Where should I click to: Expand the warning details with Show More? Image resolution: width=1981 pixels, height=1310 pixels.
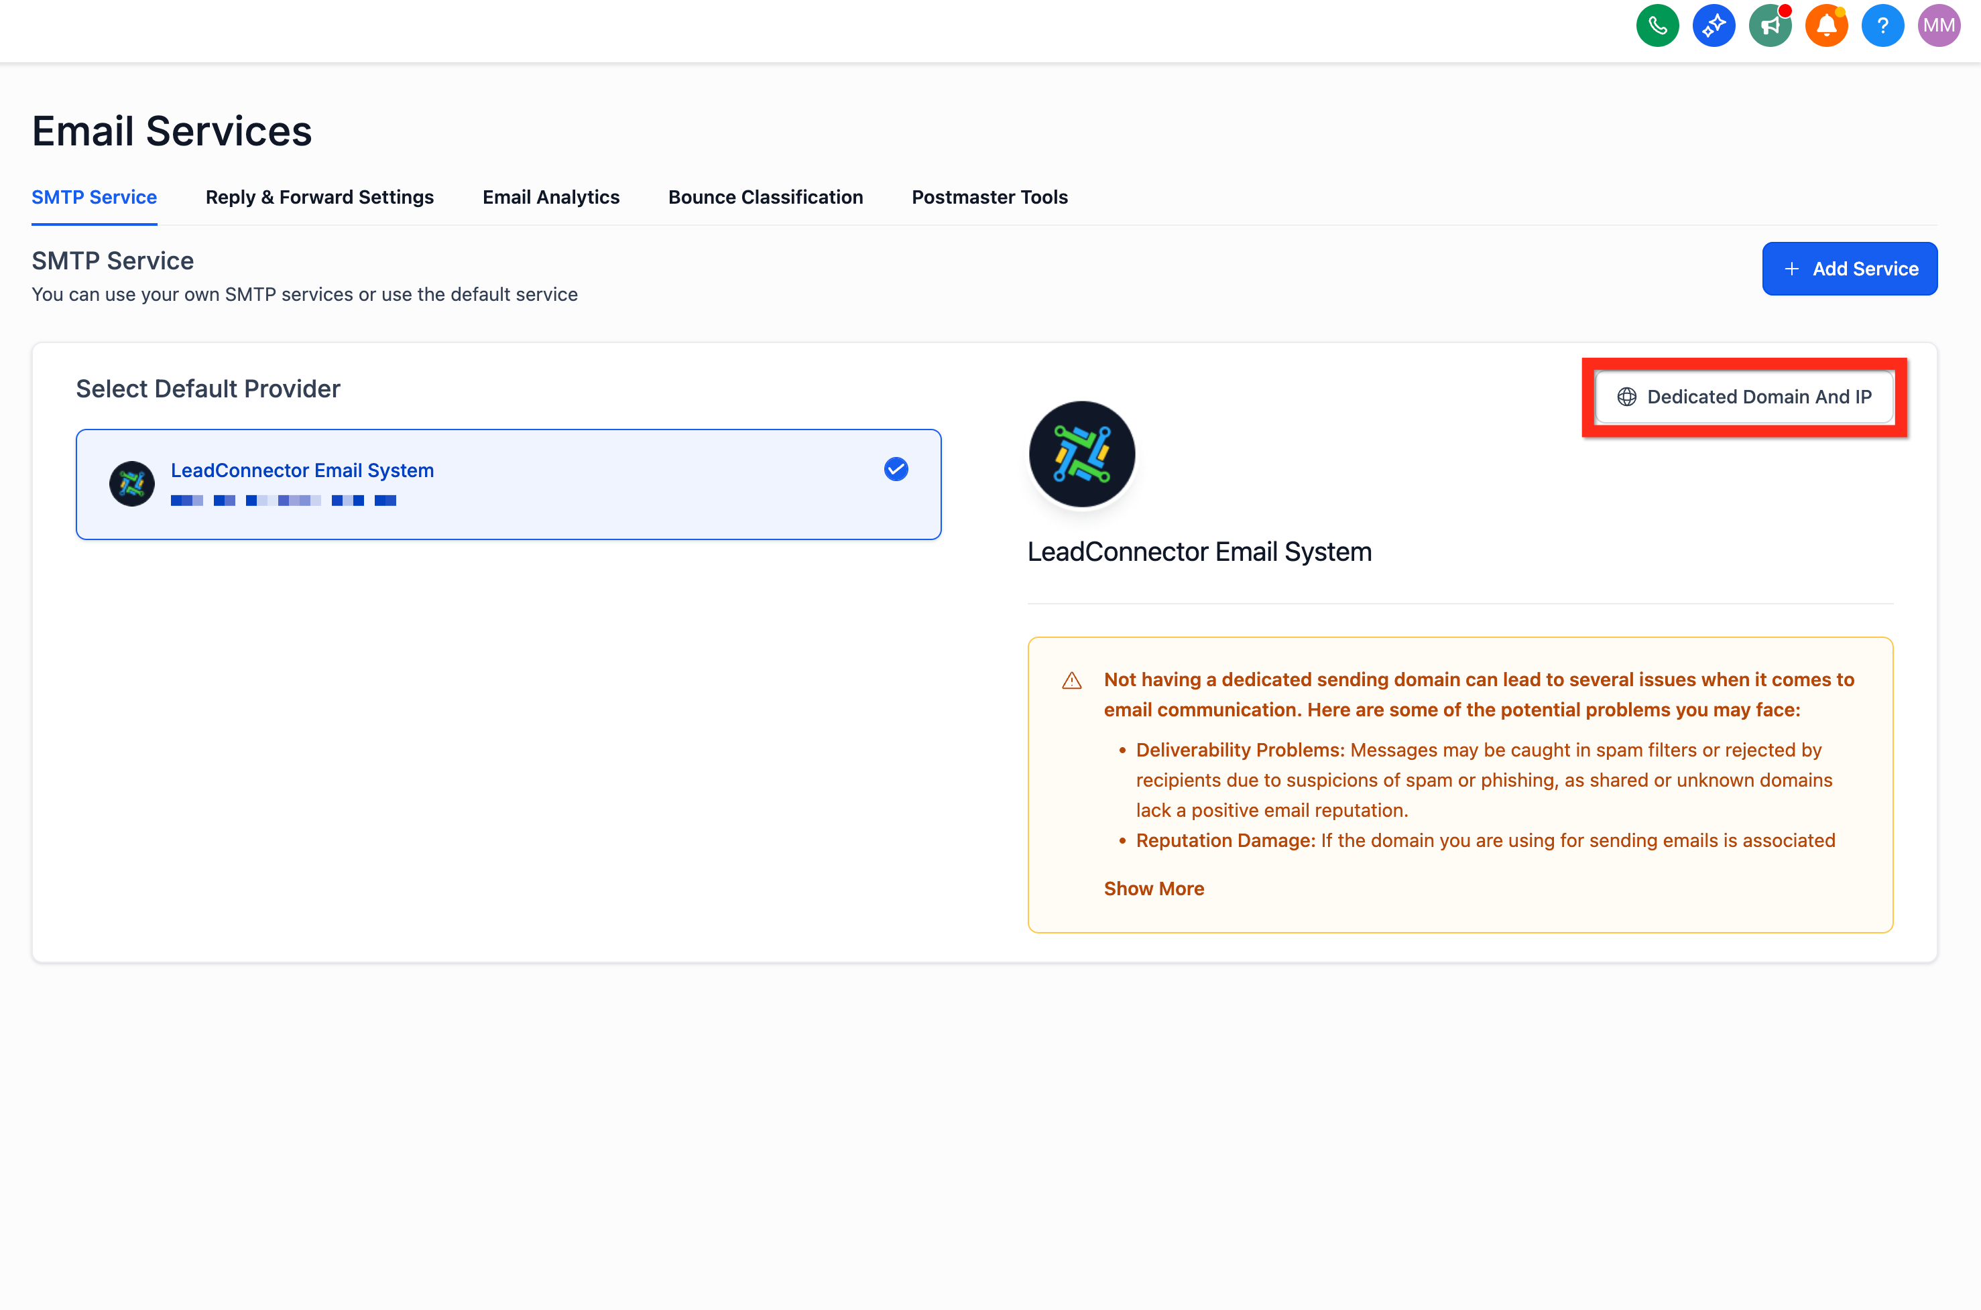point(1154,888)
